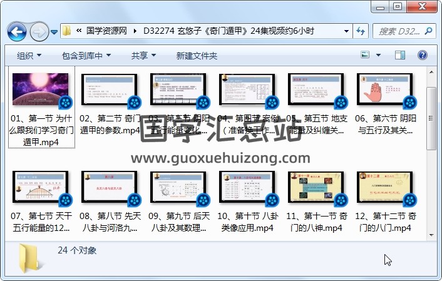Minimize the Explorer window
Image resolution: width=442 pixels, height=281 pixels.
[380, 7]
